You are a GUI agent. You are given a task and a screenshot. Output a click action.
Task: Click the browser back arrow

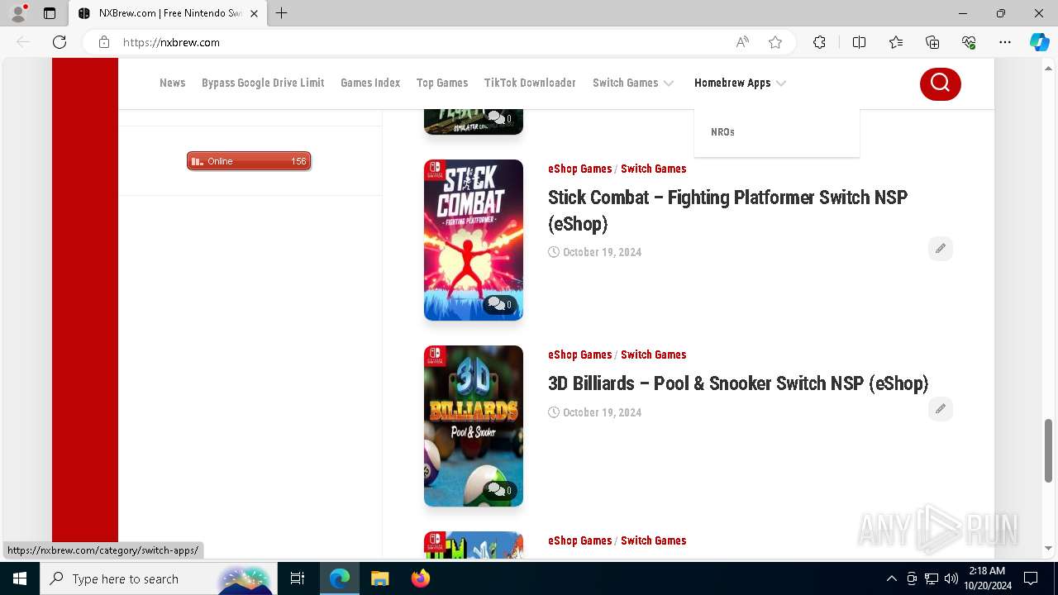tap(23, 42)
